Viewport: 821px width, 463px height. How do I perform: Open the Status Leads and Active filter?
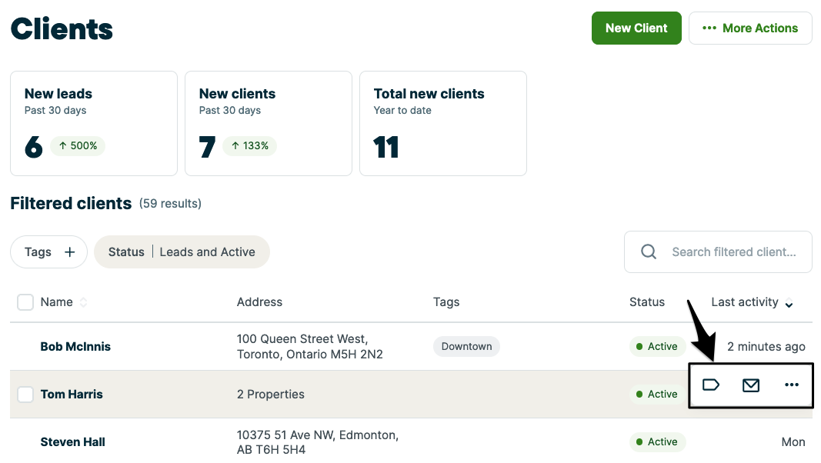pyautogui.click(x=182, y=252)
